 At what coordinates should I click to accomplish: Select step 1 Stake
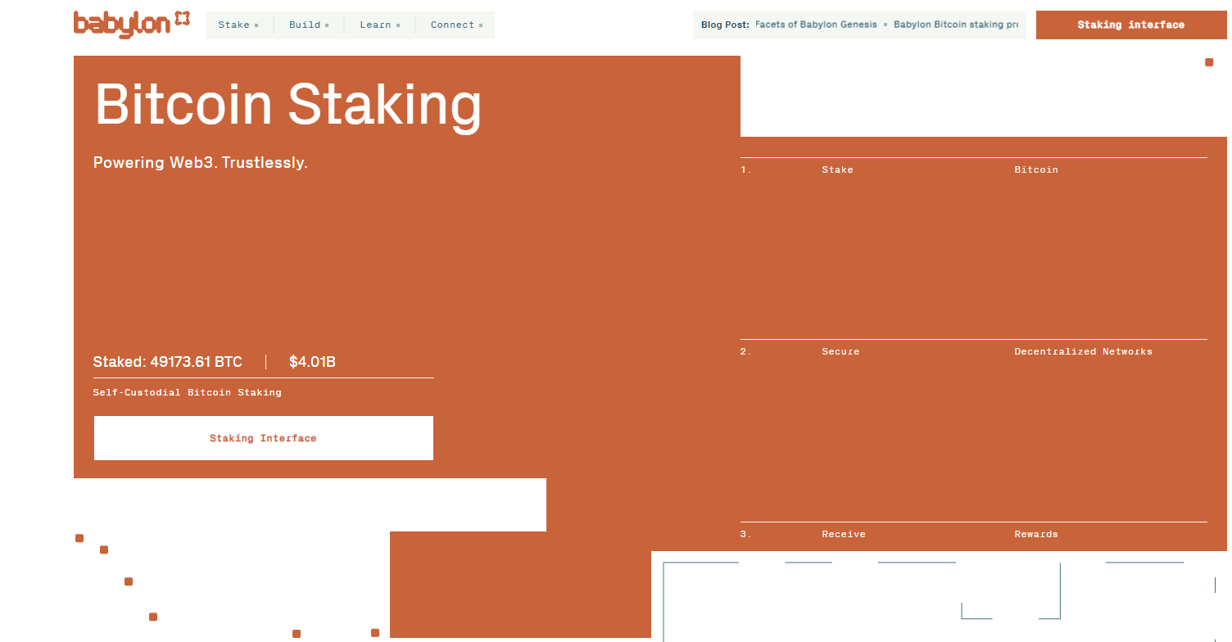point(837,170)
